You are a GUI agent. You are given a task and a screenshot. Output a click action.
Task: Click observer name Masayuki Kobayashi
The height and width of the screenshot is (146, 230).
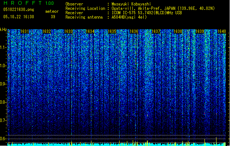pos(131,4)
